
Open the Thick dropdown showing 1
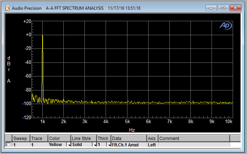click(109, 145)
